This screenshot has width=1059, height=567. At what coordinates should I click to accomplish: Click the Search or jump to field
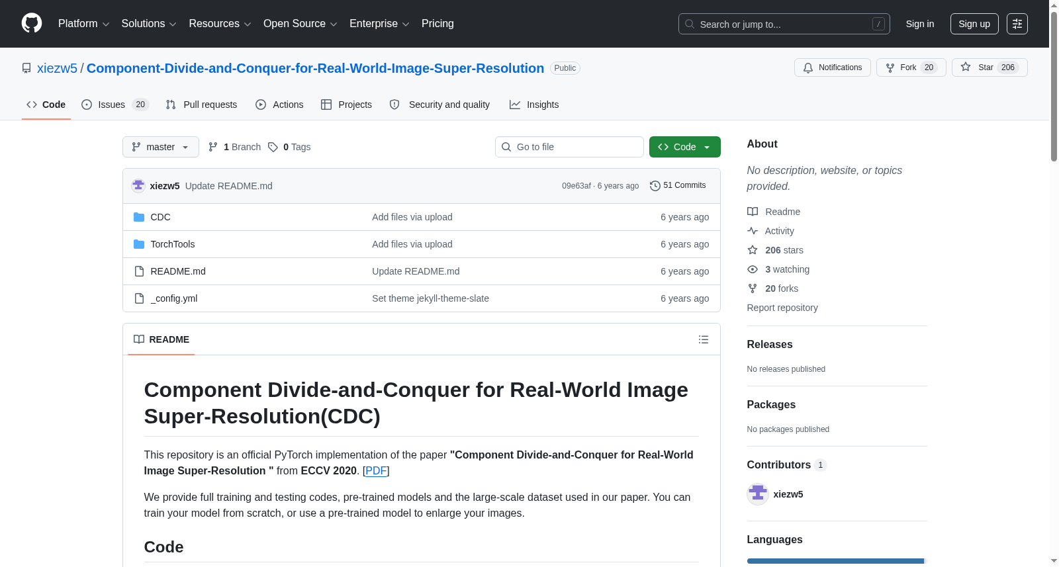[x=784, y=24]
